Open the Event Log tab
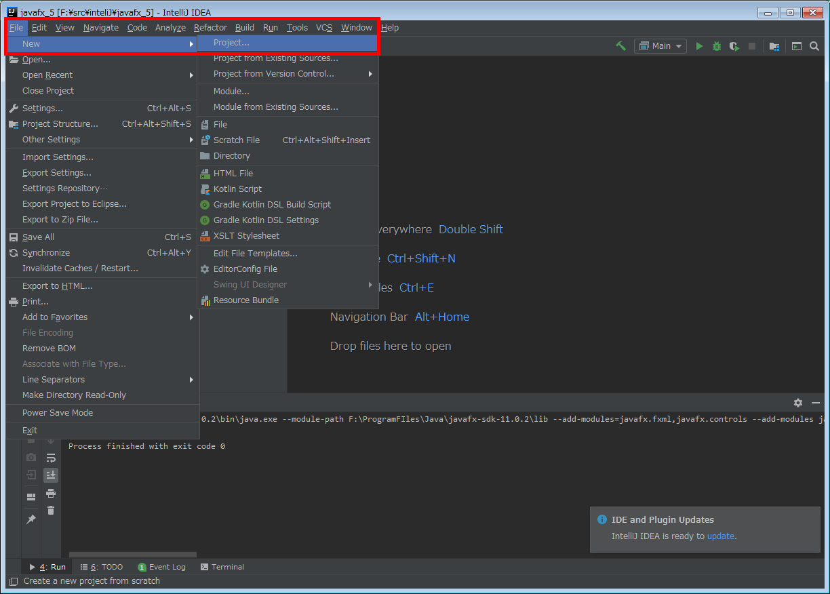This screenshot has height=594, width=830. (x=161, y=567)
